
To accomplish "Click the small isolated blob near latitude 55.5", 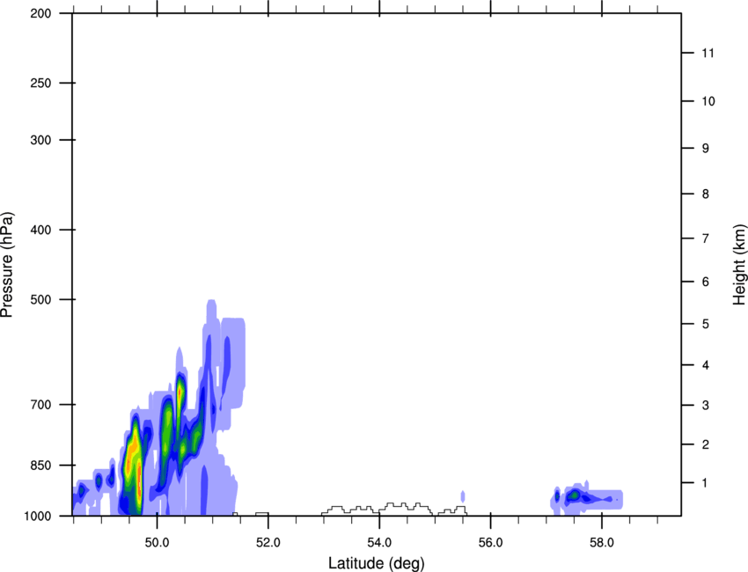I will coord(463,495).
